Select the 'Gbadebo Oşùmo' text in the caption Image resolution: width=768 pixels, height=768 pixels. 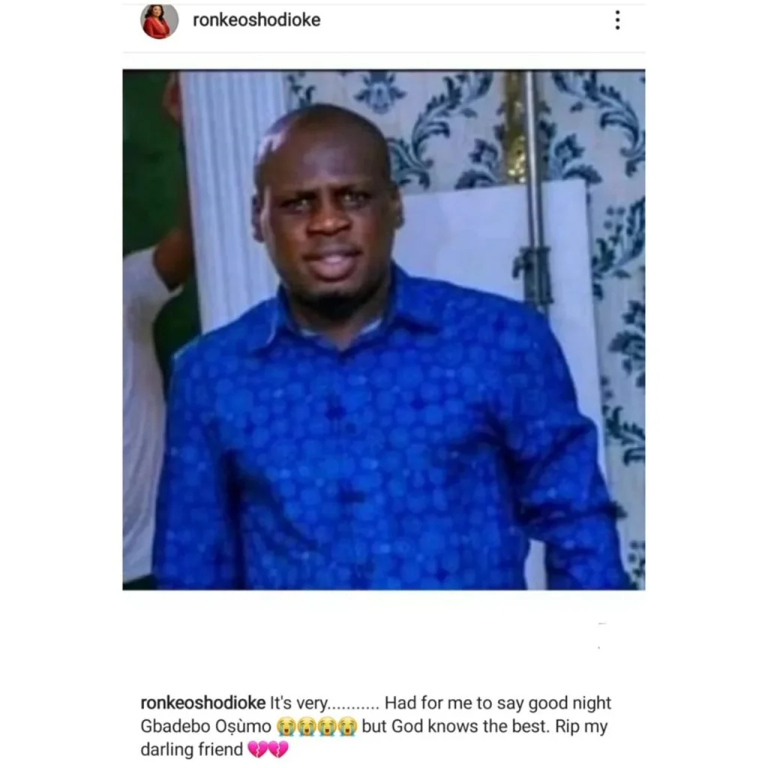pos(205,726)
